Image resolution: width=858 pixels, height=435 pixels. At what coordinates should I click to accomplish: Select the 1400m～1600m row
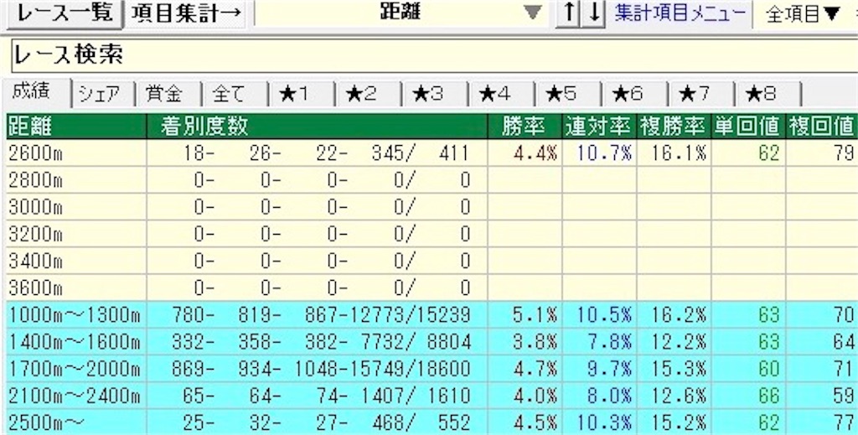point(432,342)
